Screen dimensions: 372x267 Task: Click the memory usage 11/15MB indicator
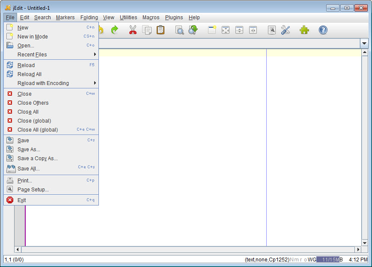[330, 259]
